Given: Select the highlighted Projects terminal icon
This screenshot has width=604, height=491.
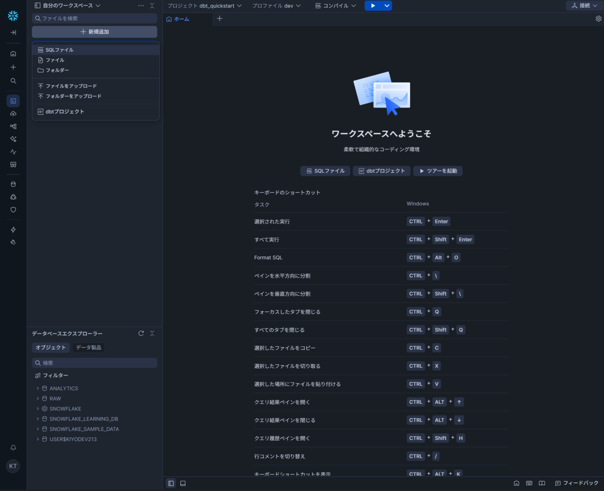Looking at the screenshot, I should point(13,101).
